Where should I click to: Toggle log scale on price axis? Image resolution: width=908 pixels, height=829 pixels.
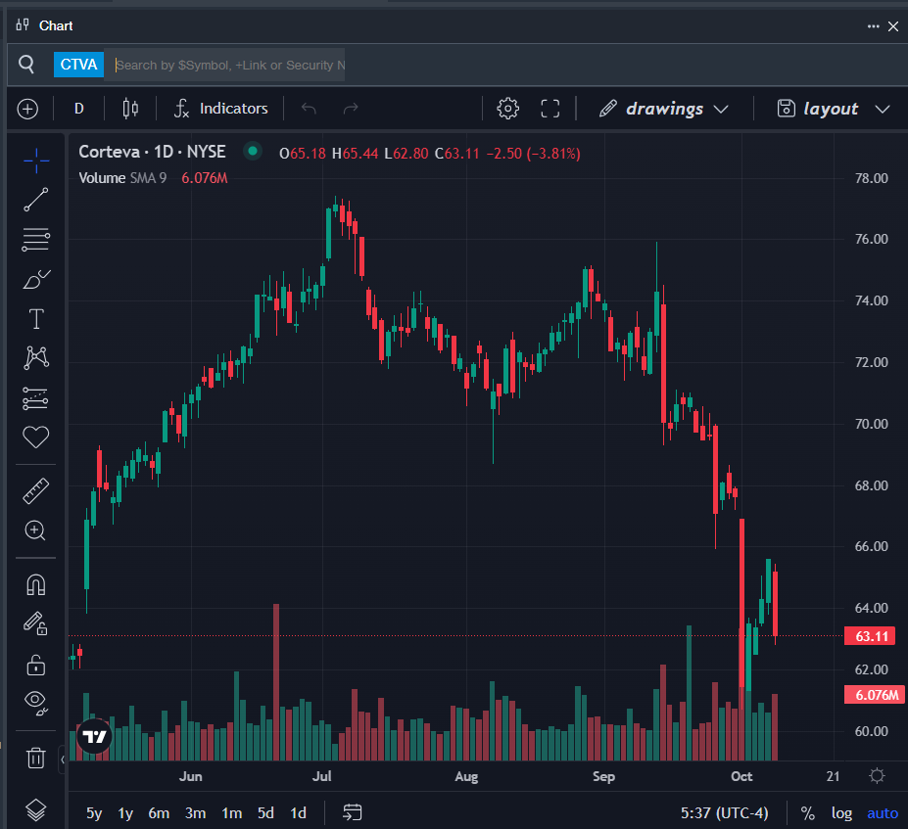841,813
